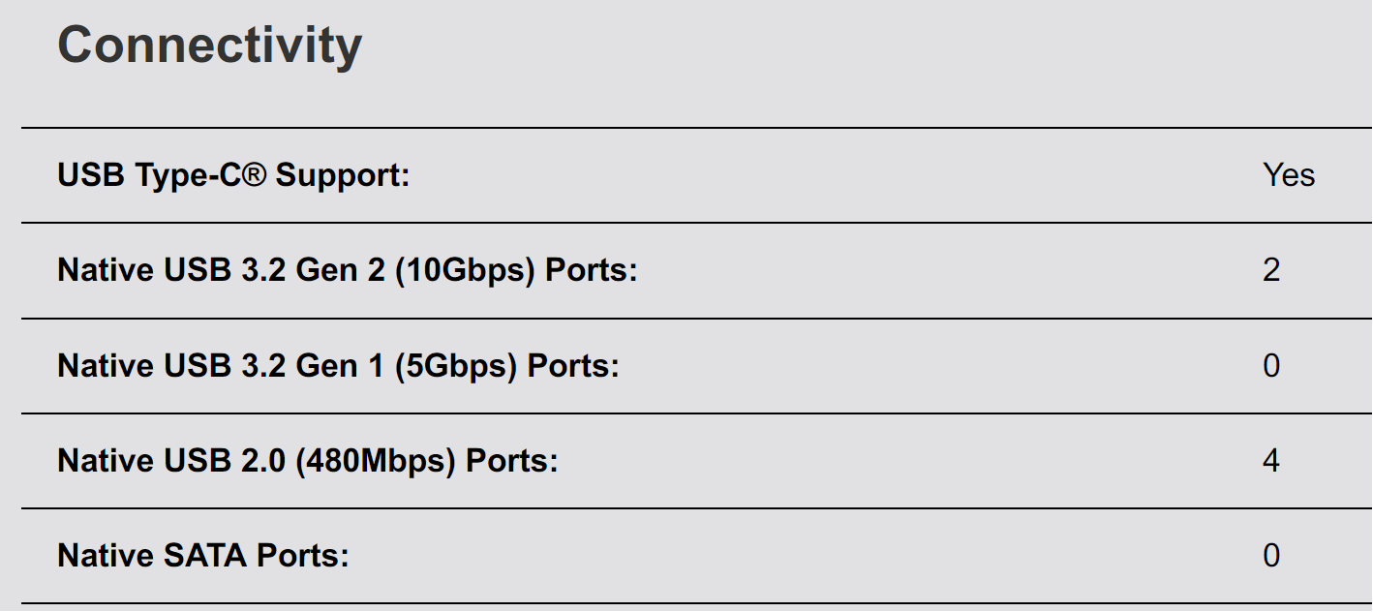
Task: Click value 2 in USB 3.2 Gen 2 row
Action: (1271, 270)
